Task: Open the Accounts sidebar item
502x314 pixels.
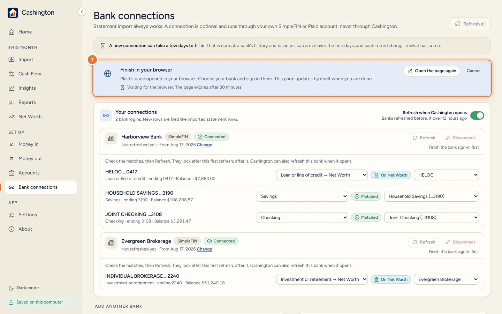Action: 41,173
